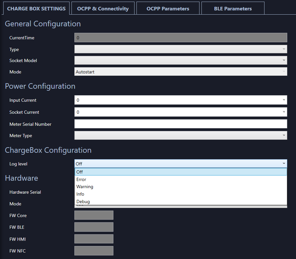Click the CurrentTime field
296x259 pixels.
tap(181, 38)
